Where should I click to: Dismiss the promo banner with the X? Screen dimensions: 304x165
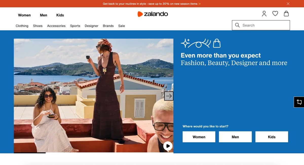pyautogui.click(x=288, y=4)
